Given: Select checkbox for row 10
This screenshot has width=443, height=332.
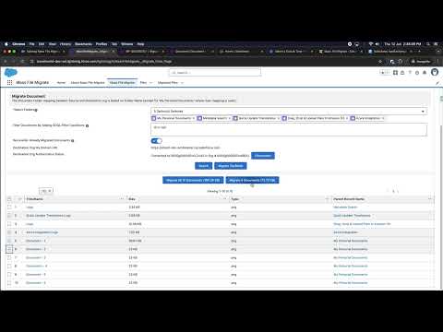Looking at the screenshot, I should tap(9, 283).
